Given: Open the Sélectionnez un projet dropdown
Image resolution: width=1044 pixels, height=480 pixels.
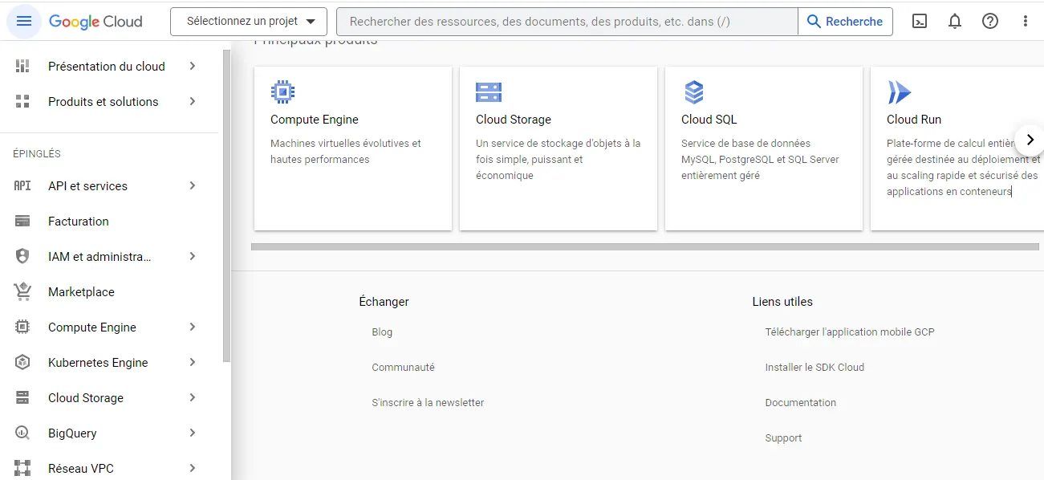Looking at the screenshot, I should pyautogui.click(x=249, y=22).
